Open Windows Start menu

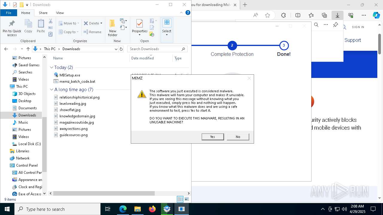(7, 209)
